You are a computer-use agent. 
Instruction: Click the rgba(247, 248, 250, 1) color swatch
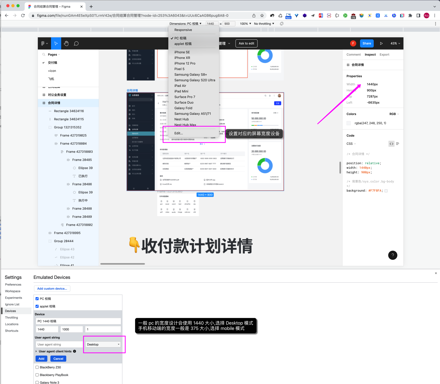(349, 123)
